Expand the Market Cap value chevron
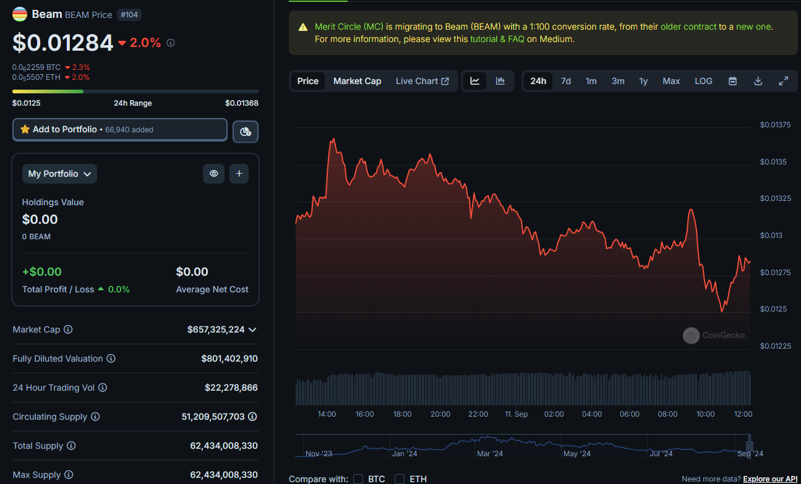The width and height of the screenshot is (801, 484). point(252,329)
